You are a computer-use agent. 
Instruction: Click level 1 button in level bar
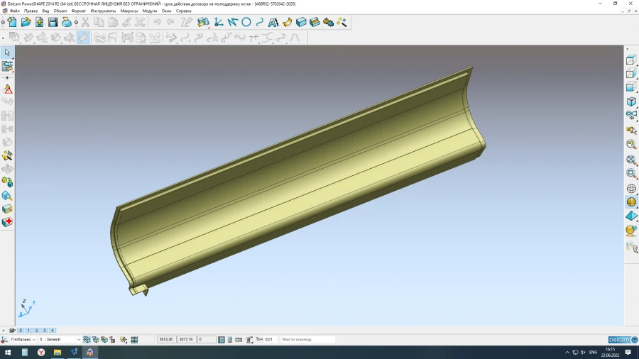click(x=28, y=331)
